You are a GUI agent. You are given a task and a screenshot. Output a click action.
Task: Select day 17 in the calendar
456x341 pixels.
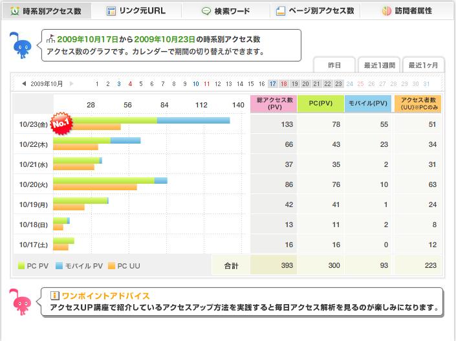(x=273, y=84)
